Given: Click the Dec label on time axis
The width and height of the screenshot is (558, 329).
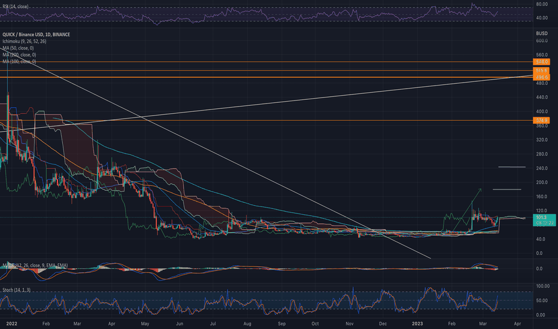Looking at the screenshot, I should tap(383, 324).
